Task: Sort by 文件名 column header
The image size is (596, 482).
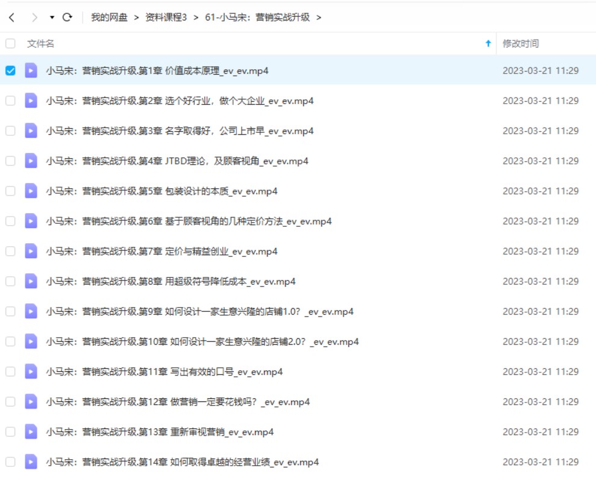Action: pyautogui.click(x=40, y=44)
